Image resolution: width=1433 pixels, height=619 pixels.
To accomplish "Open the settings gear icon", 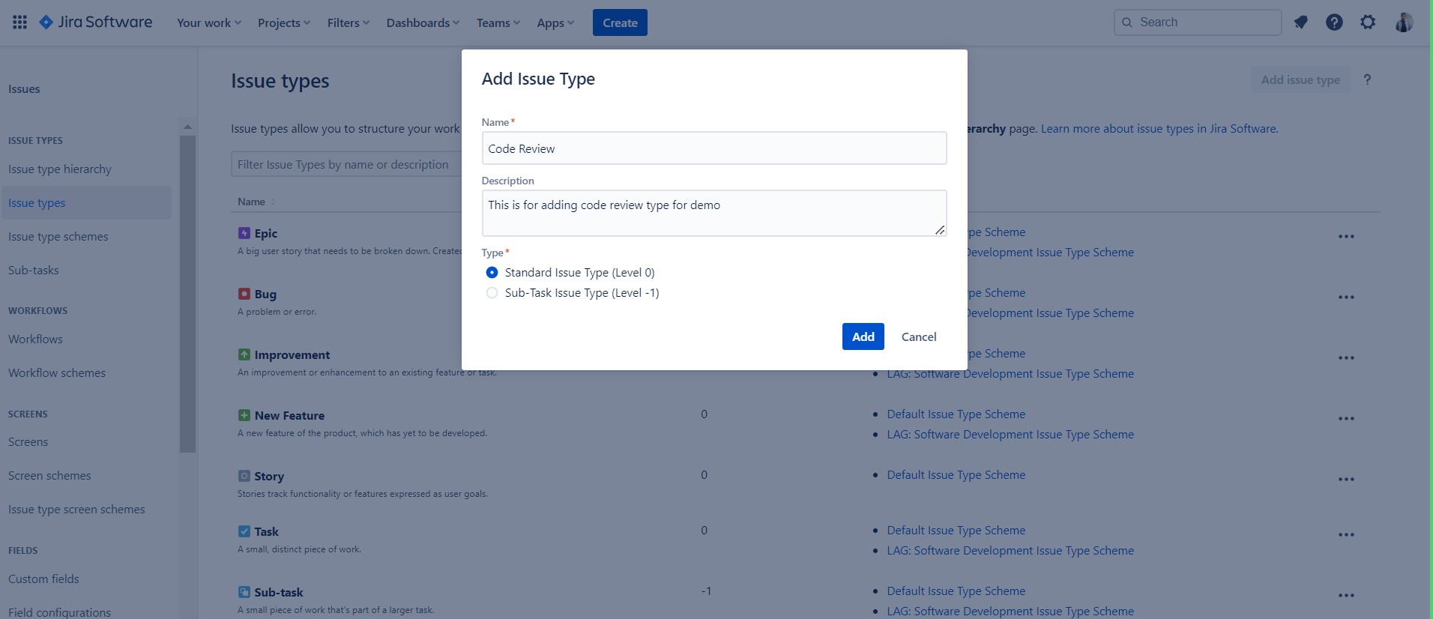I will [x=1368, y=22].
